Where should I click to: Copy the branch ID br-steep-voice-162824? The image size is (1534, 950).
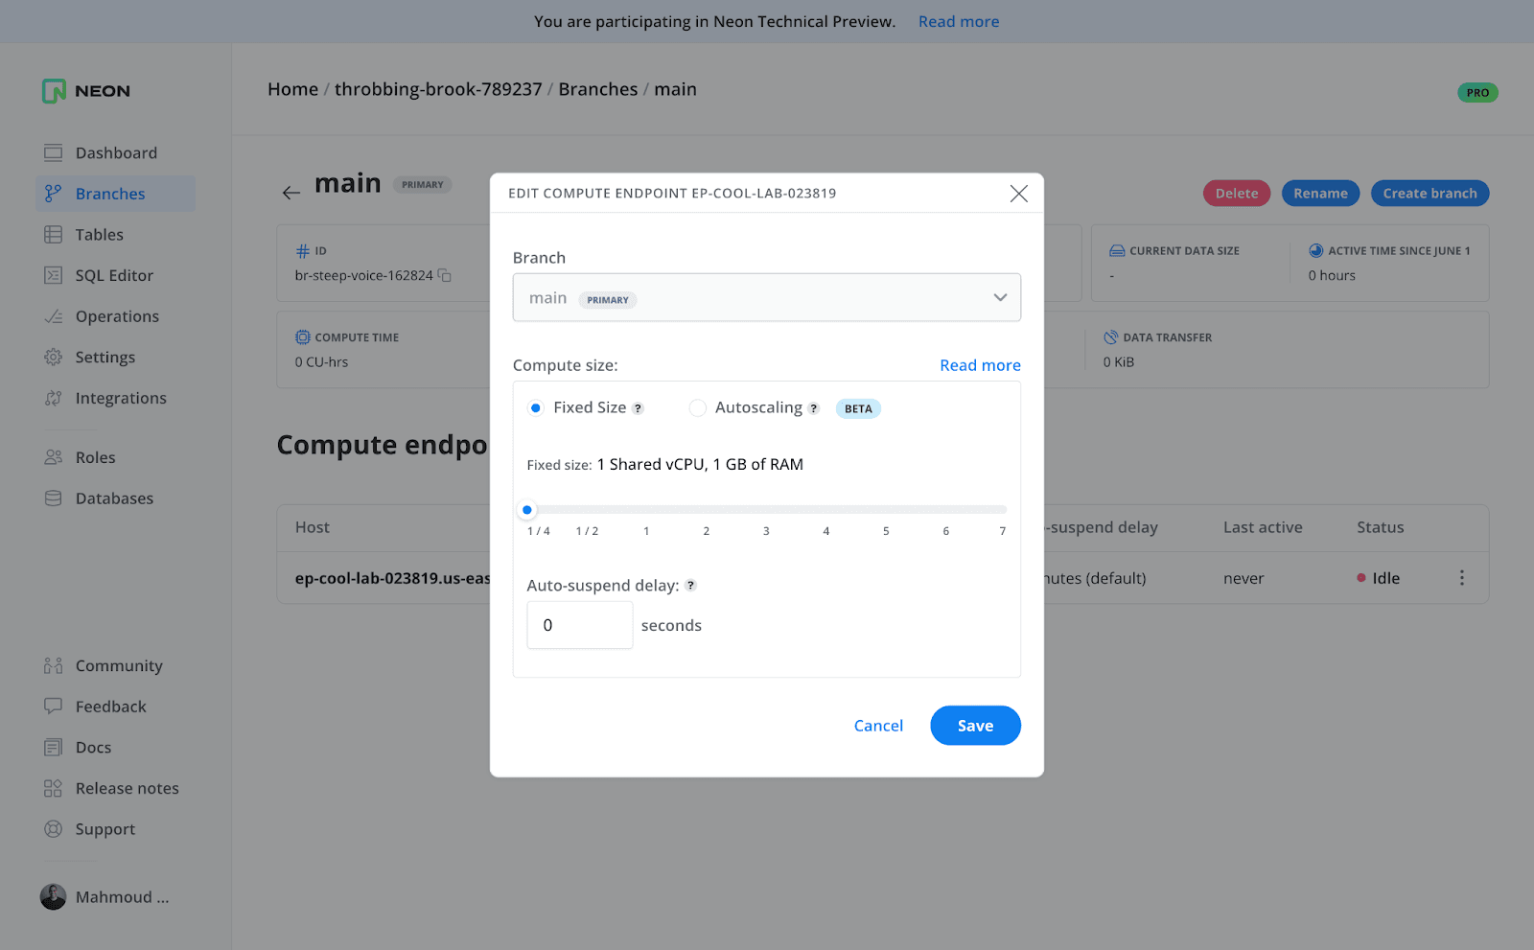tap(445, 275)
